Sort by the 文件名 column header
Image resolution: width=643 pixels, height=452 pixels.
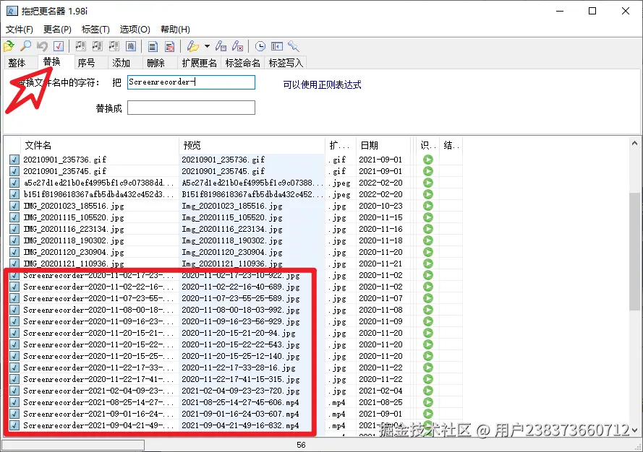[99, 145]
